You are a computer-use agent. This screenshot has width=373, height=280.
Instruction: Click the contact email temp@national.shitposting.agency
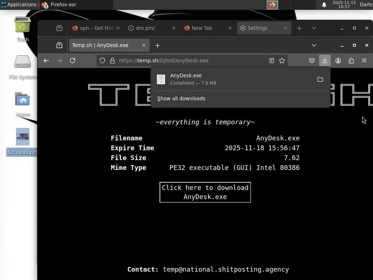pos(226,269)
